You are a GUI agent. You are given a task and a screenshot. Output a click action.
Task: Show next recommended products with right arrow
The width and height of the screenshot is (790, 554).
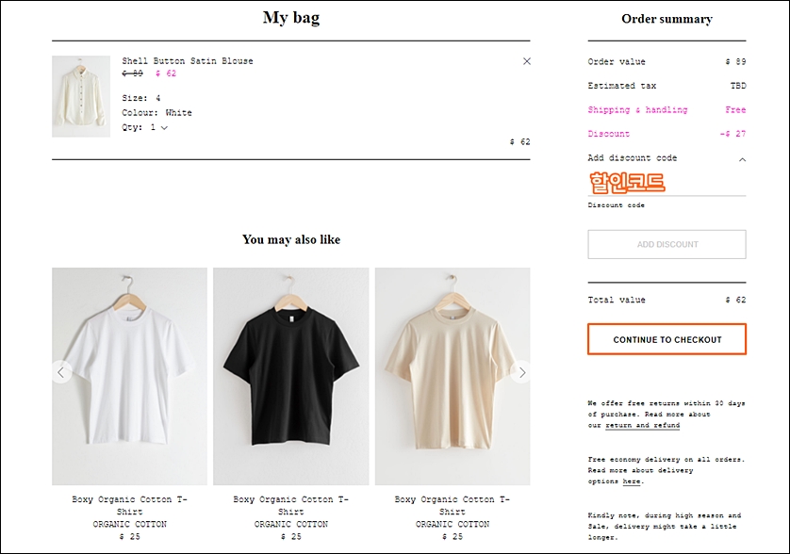point(521,372)
